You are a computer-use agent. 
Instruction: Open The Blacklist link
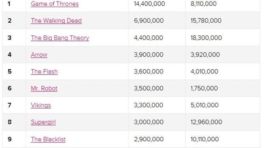coord(48,139)
